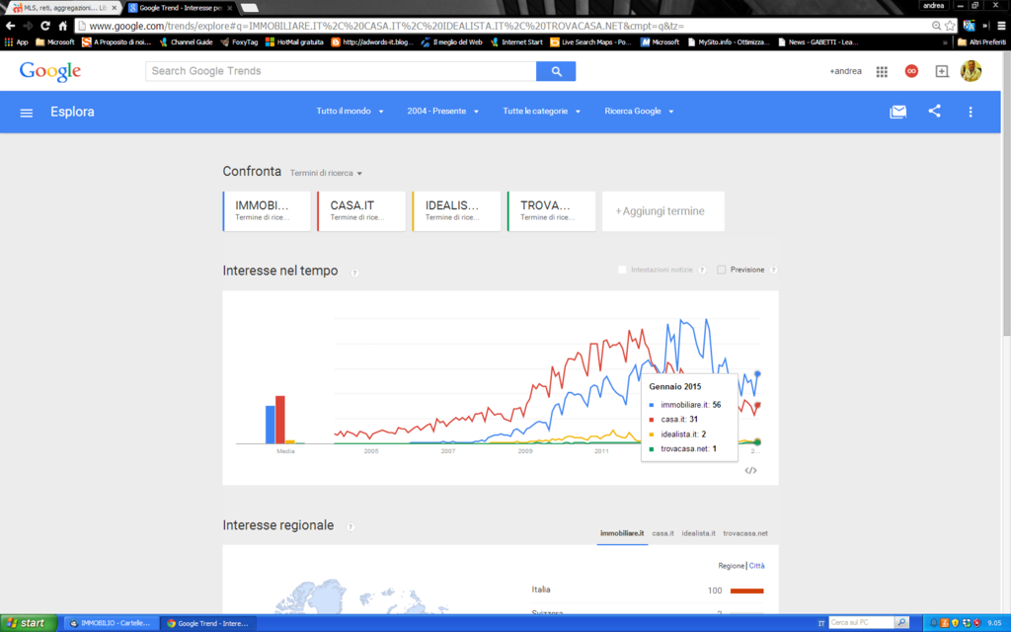
Task: Click the blue search magnifier button
Action: tap(556, 71)
